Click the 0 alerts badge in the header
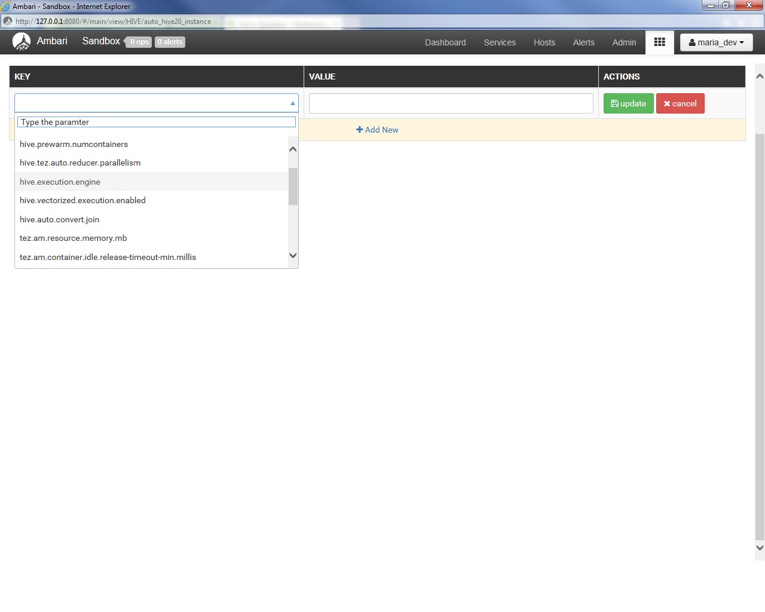The height and width of the screenshot is (612, 765). (169, 42)
